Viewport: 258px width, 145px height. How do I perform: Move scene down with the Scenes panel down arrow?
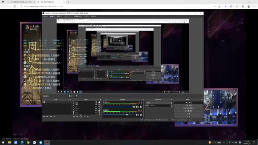pyautogui.click(x=55, y=116)
